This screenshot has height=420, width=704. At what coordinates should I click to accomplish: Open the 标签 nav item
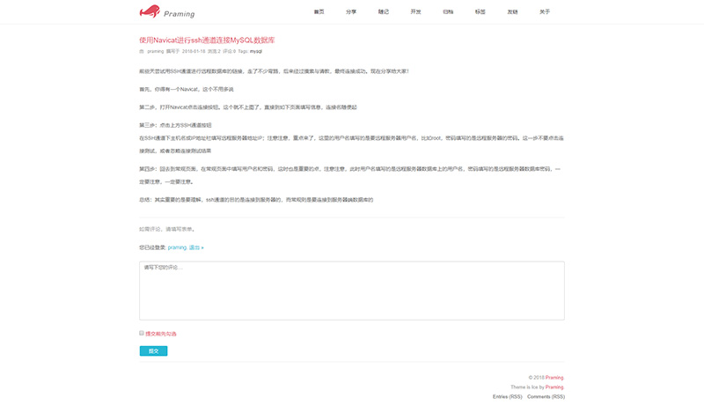480,11
